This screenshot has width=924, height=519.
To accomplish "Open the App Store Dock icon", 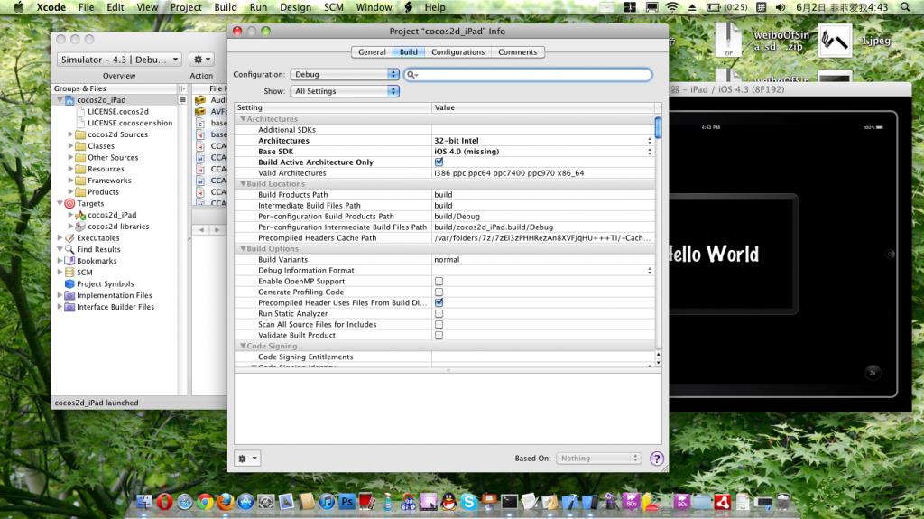I will [245, 502].
